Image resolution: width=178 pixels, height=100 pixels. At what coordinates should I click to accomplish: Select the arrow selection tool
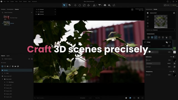[64, 5]
